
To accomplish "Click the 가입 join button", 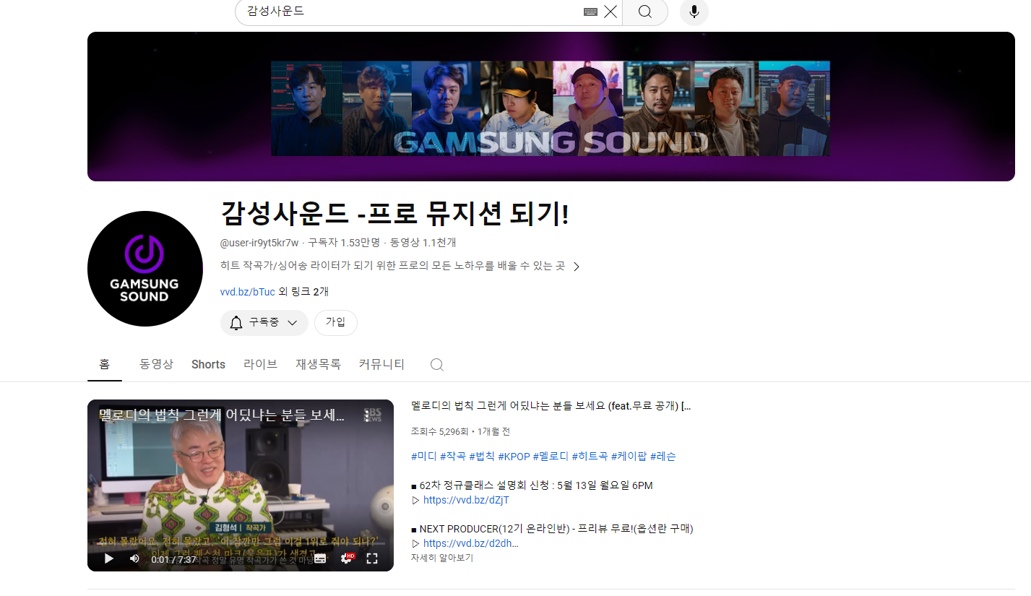I will pyautogui.click(x=336, y=323).
